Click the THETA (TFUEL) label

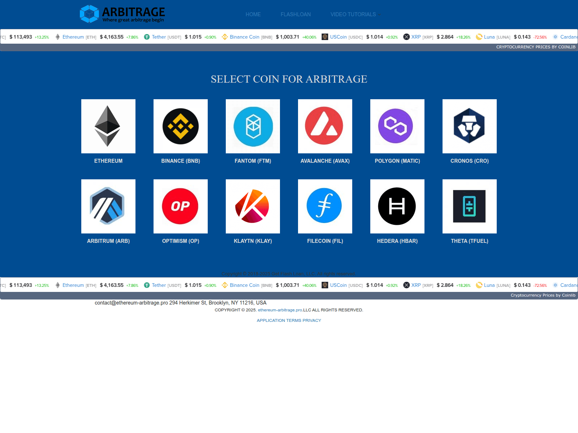coord(470,241)
